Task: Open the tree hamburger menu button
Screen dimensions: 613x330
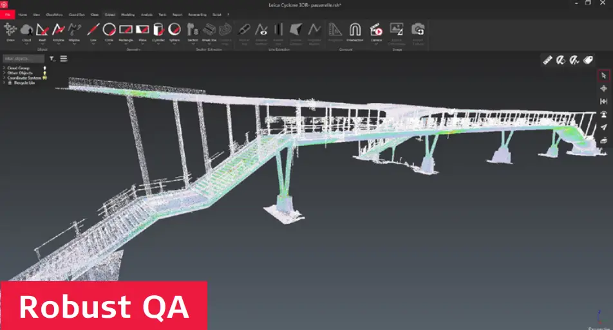Action: pos(64,59)
